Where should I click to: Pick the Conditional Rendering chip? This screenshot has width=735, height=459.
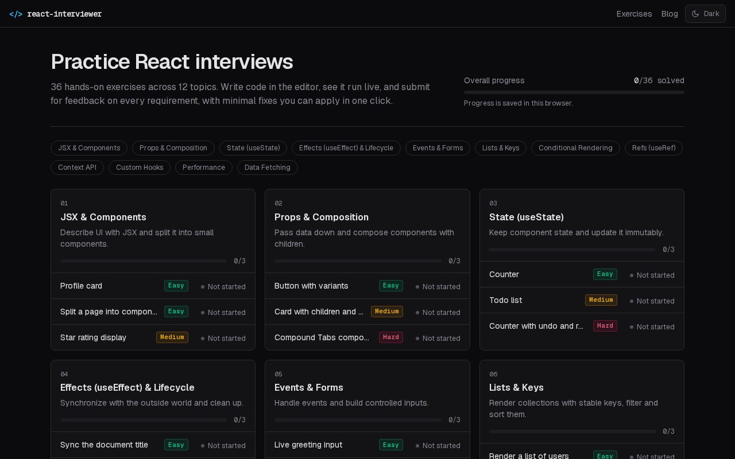[x=575, y=148]
